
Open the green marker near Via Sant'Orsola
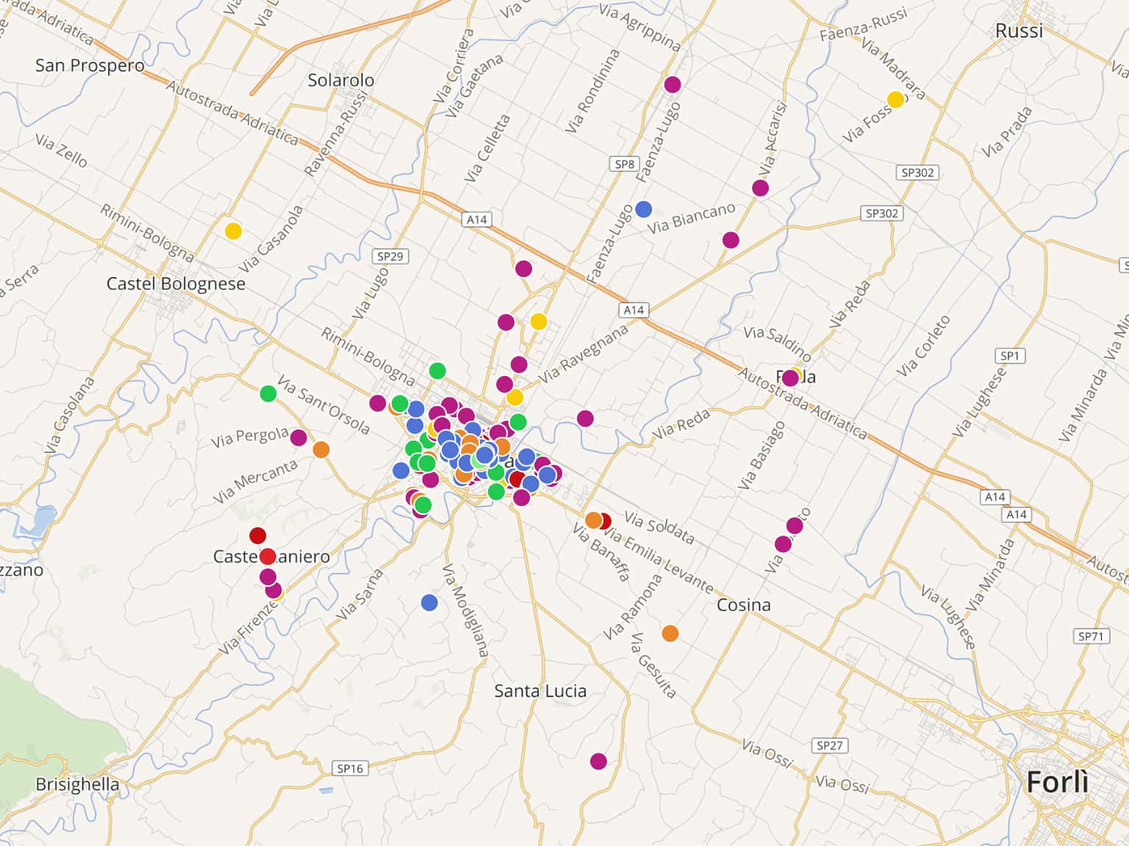[x=268, y=394]
